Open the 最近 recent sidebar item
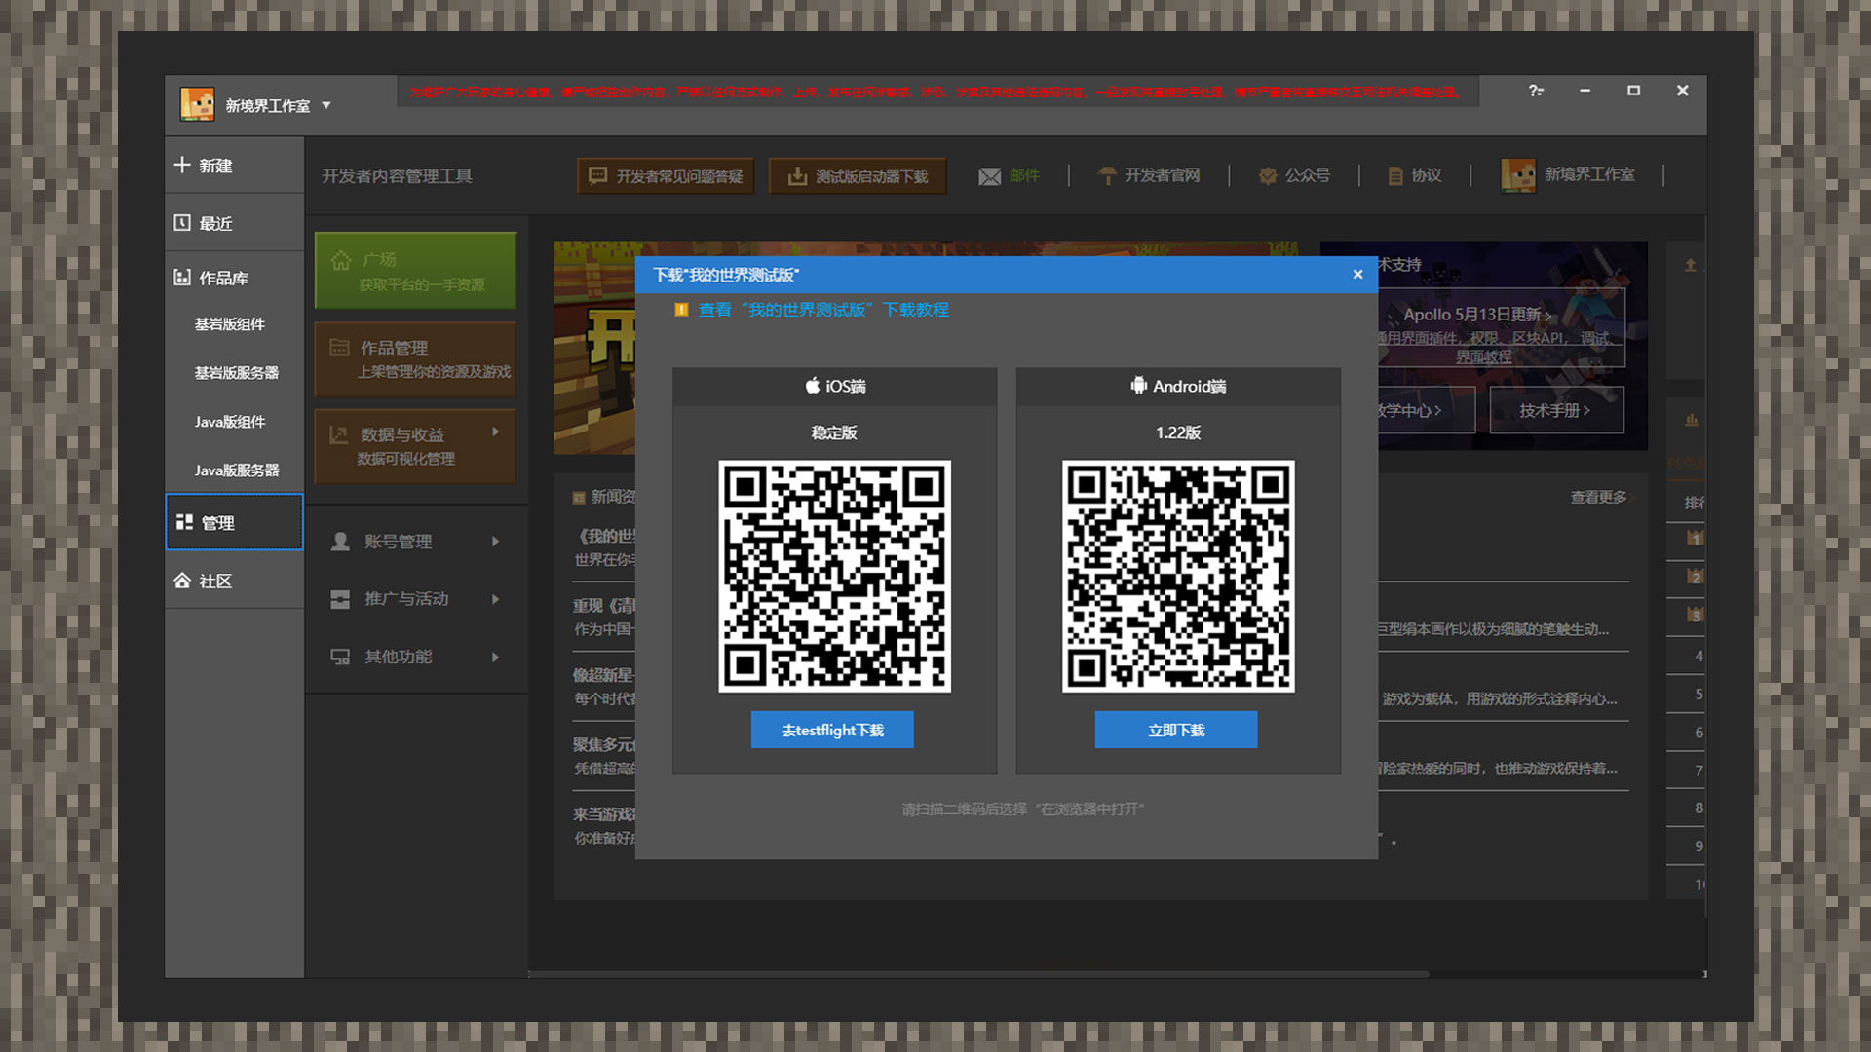The width and height of the screenshot is (1871, 1052). [234, 223]
